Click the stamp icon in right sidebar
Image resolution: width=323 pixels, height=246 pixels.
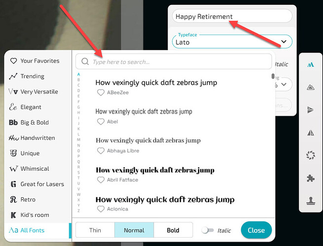311,201
